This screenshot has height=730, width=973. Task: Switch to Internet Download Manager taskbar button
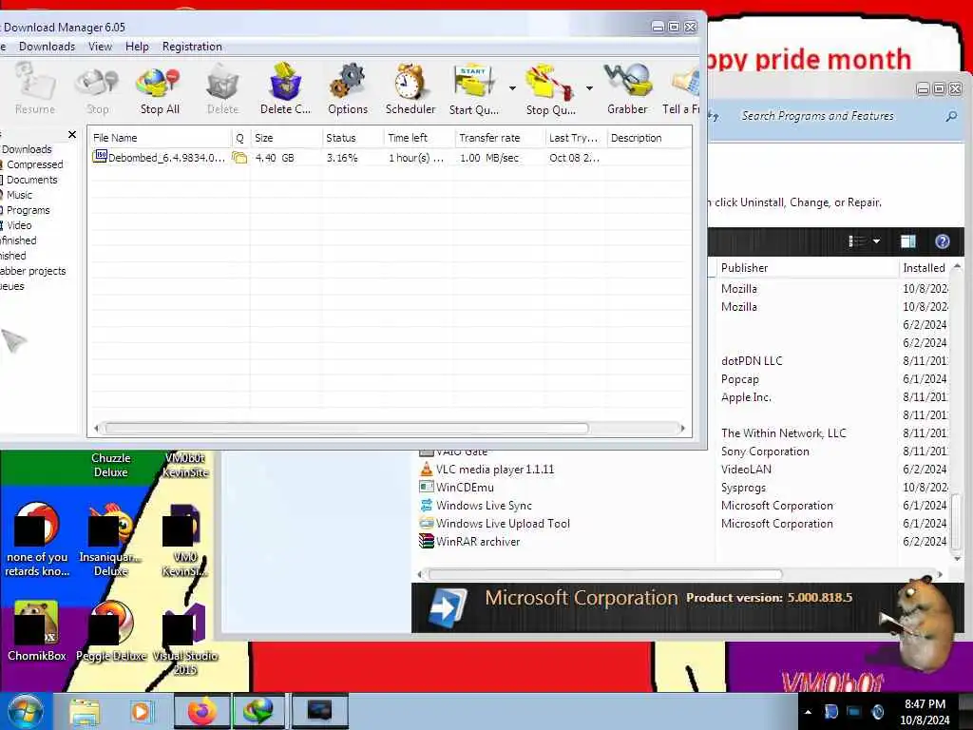point(258,711)
